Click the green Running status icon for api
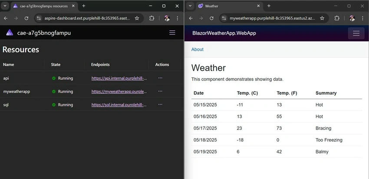The height and width of the screenshot is (179, 369). [54, 78]
